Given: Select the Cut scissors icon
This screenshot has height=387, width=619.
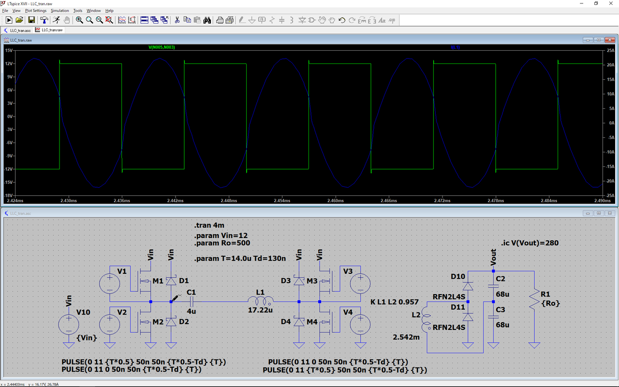Looking at the screenshot, I should [177, 20].
